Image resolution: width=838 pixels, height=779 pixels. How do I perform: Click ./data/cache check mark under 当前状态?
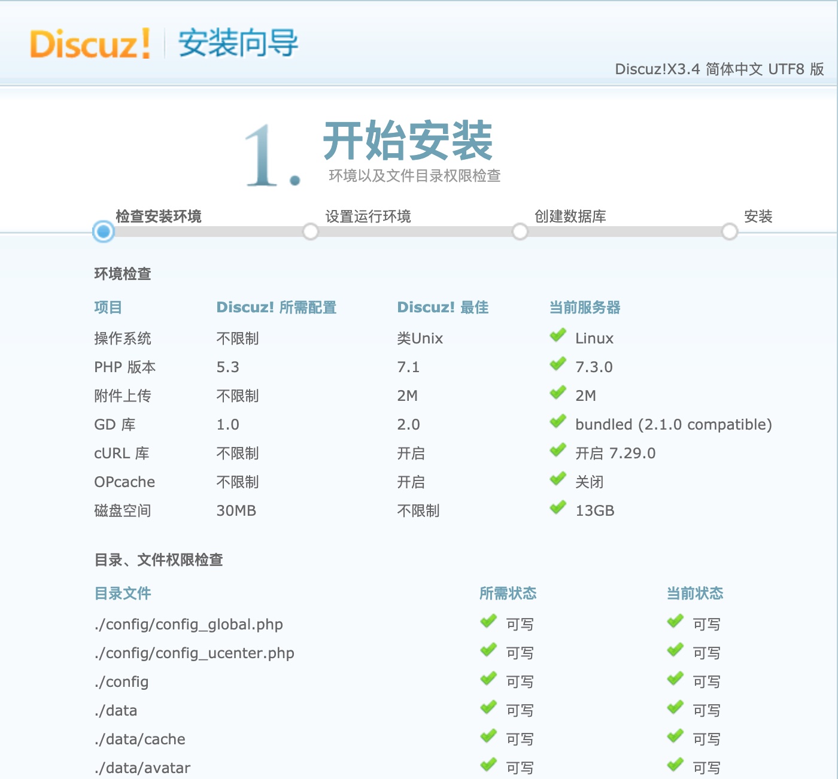point(675,737)
